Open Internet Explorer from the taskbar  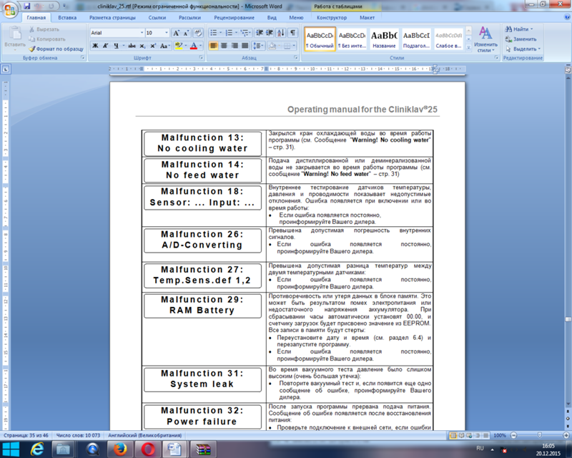tap(37, 449)
